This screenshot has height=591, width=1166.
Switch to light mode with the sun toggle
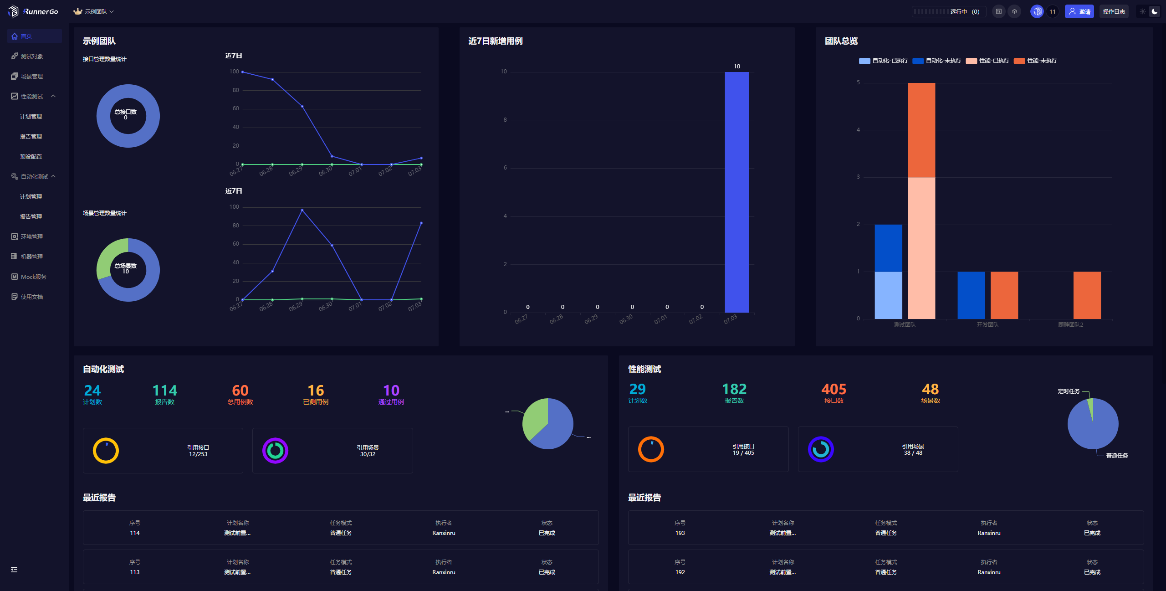coord(1143,11)
